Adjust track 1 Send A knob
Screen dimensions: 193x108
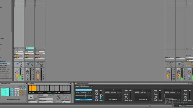click(17, 64)
